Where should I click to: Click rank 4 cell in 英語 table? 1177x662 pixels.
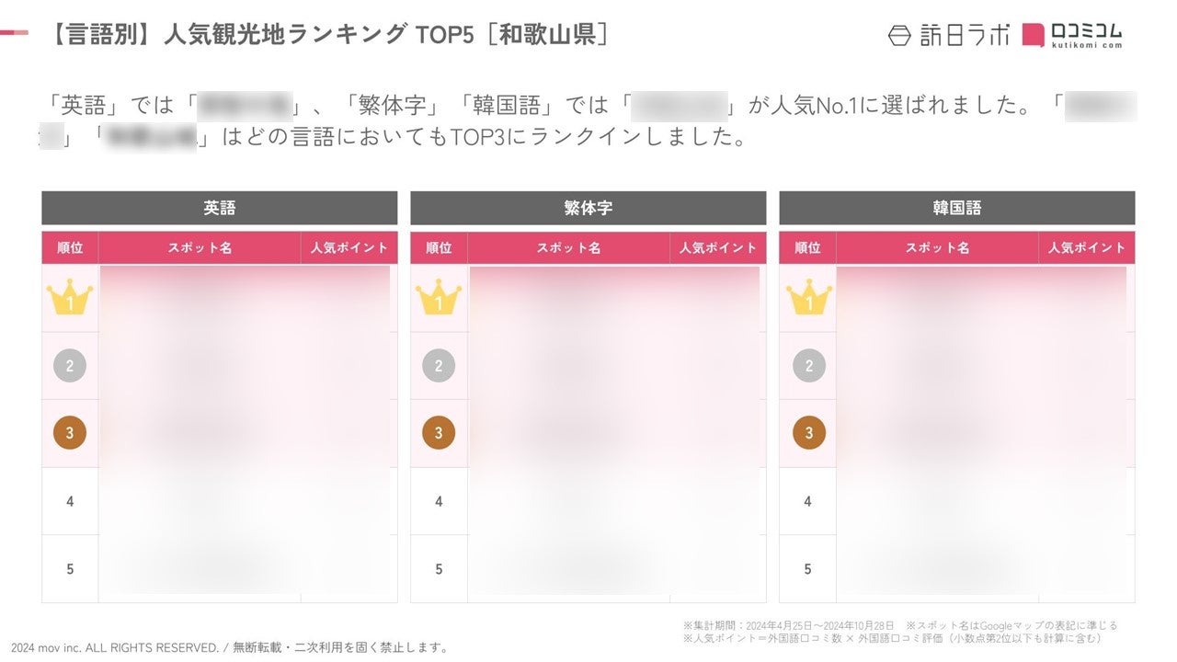(x=70, y=501)
